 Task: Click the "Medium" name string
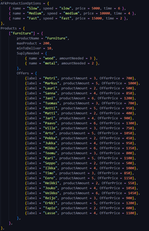35,13
